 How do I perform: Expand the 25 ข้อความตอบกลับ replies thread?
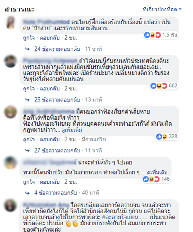[x=57, y=100]
